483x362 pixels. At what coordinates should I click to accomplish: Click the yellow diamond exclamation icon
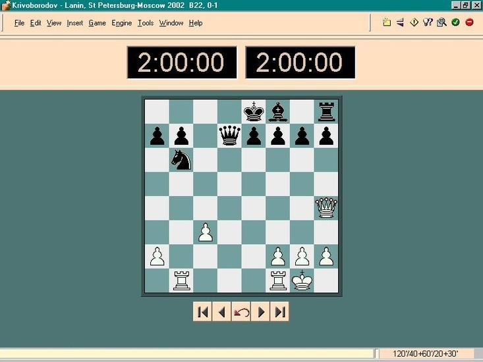pos(414,22)
